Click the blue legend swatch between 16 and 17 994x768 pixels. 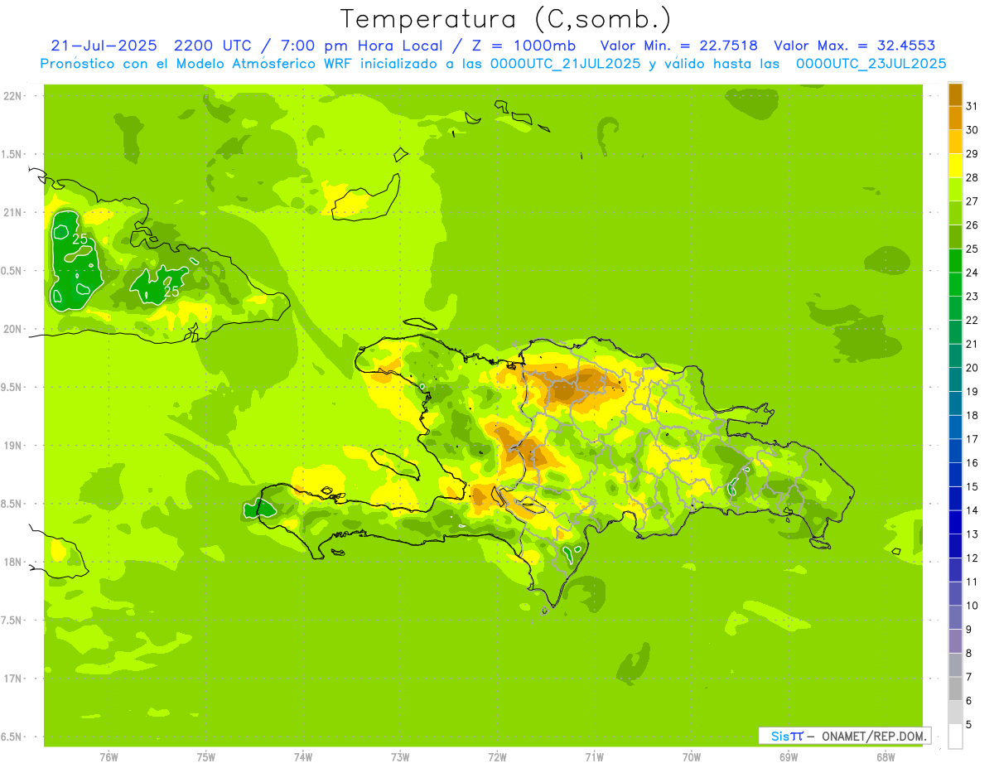coord(955,451)
